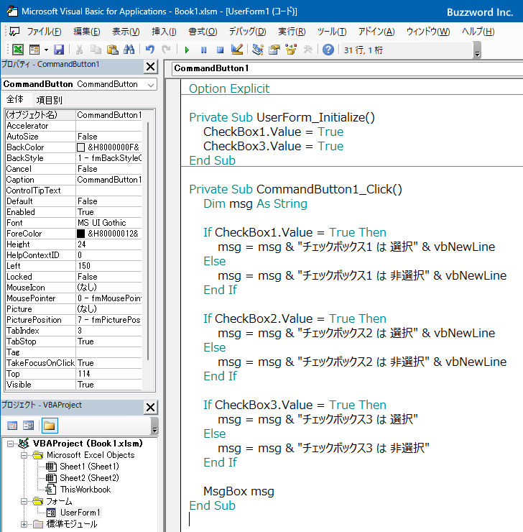Image resolution: width=523 pixels, height=532 pixels.
Task: Open the 挿入(I) menu
Action: coord(164,32)
